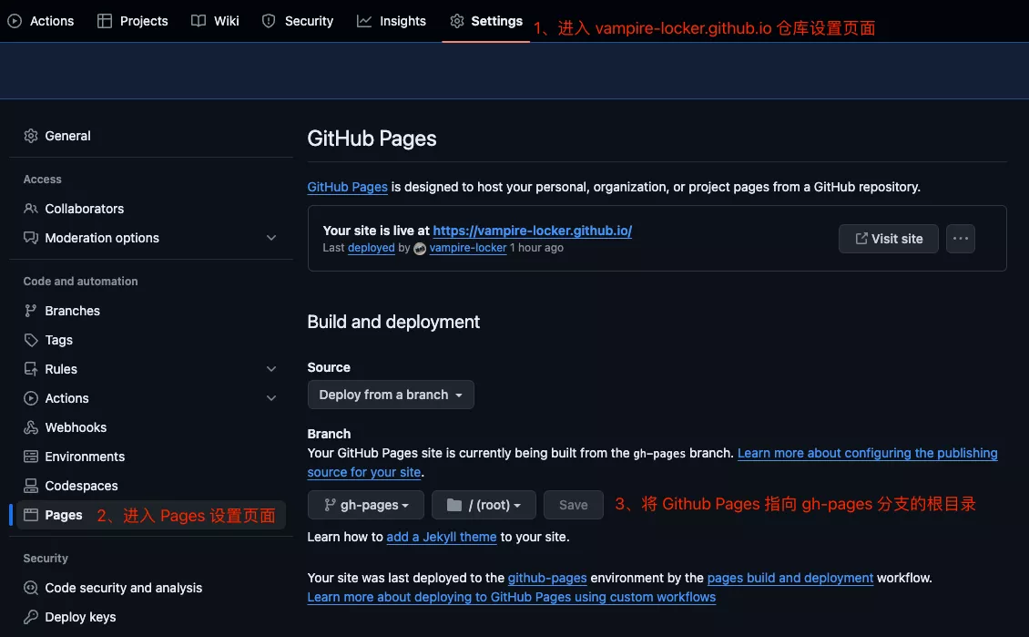Click the Branches git-branch icon in sidebar
Screen dimensions: 1029x637
coord(31,311)
